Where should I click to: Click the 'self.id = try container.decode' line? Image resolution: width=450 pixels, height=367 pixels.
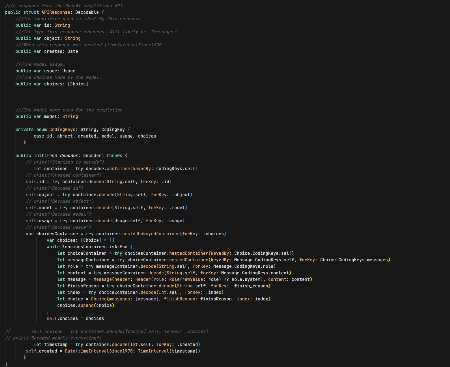tap(99, 182)
